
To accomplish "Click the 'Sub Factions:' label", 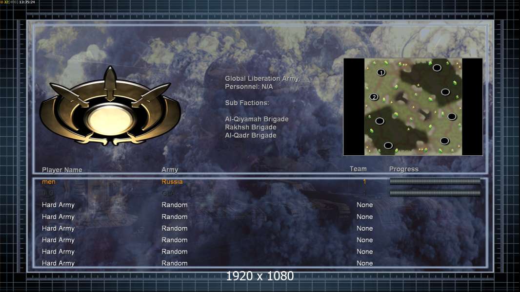I will pyautogui.click(x=247, y=103).
